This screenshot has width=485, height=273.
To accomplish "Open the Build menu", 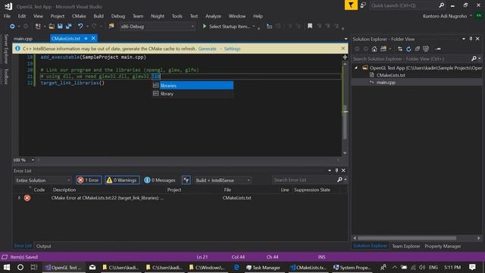I will click(99, 16).
